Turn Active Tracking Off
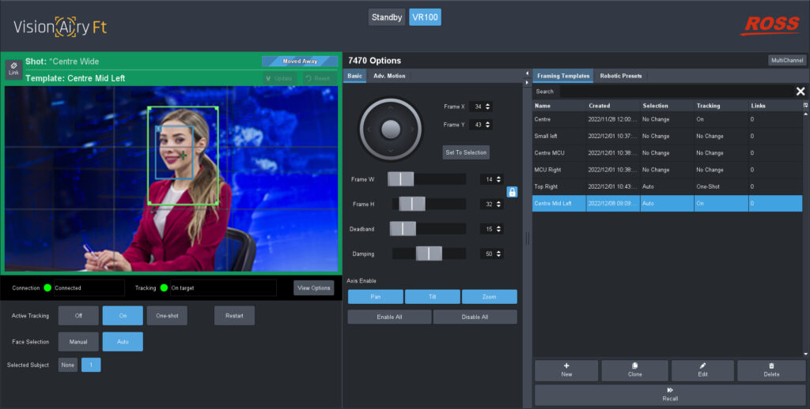 [x=78, y=316]
